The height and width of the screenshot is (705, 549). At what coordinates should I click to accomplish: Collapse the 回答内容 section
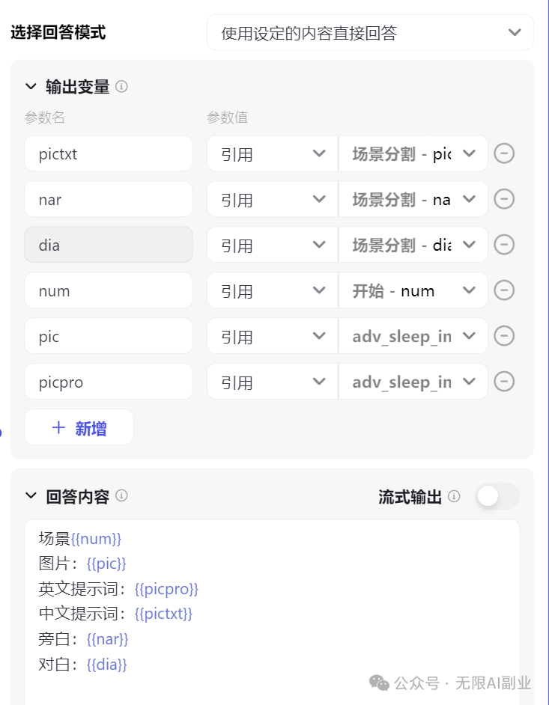pos(31,496)
